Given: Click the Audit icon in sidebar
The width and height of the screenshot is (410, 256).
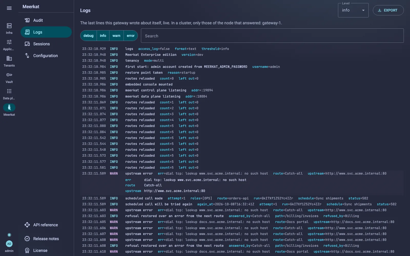Looking at the screenshot, I should pyautogui.click(x=27, y=20).
